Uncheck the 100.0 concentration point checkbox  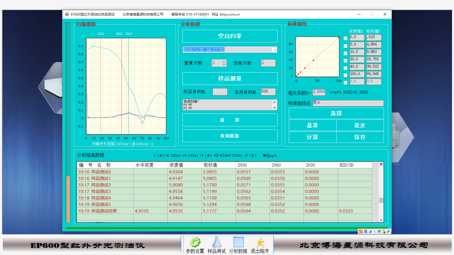pos(345,75)
